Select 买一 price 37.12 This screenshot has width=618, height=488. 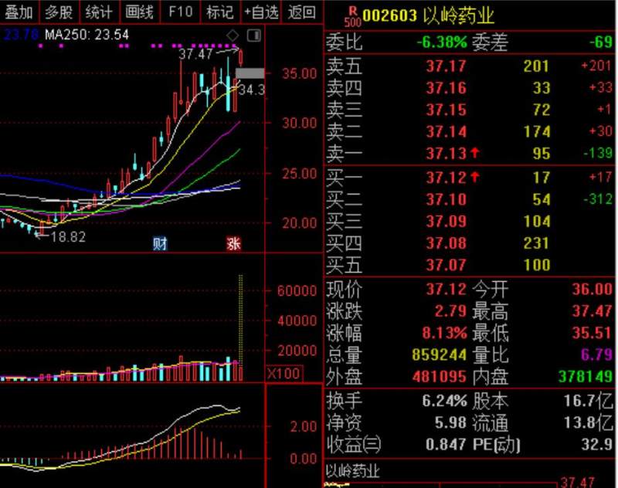pos(447,178)
